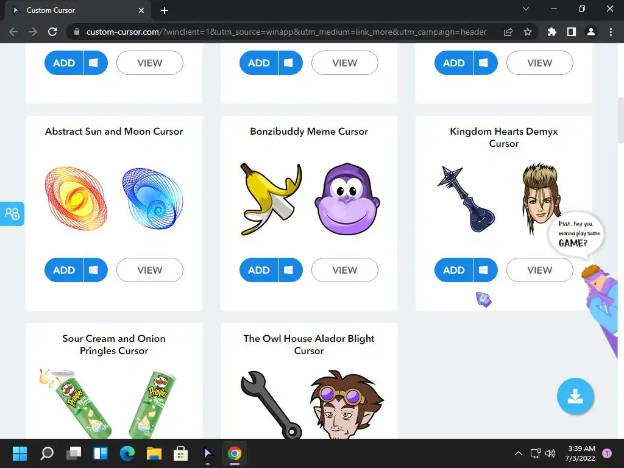Close the Custom Cursor tab

pyautogui.click(x=141, y=10)
